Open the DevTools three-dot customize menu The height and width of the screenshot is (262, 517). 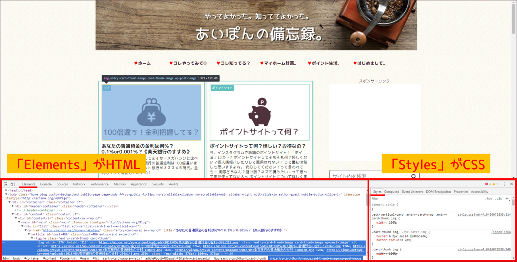point(504,184)
